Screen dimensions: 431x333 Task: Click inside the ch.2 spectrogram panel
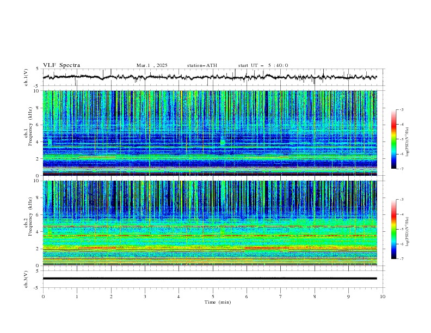point(210,223)
